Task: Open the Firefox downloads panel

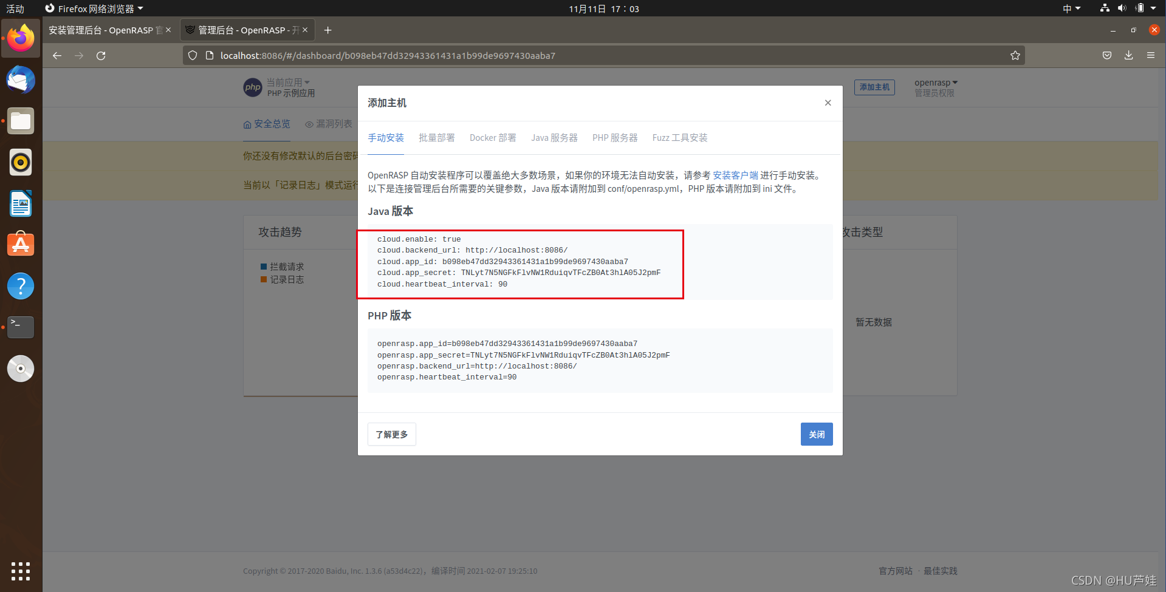Action: click(1128, 55)
